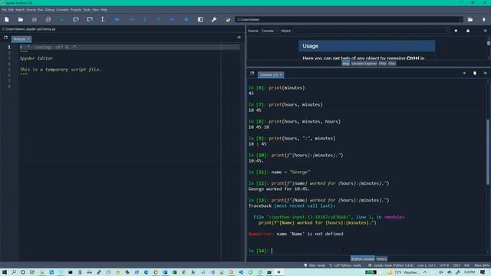Open the View menu

95,10
